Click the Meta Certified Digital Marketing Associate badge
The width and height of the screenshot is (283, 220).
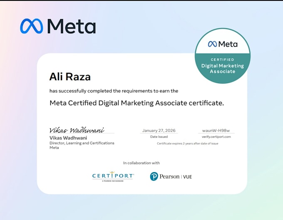click(x=223, y=56)
